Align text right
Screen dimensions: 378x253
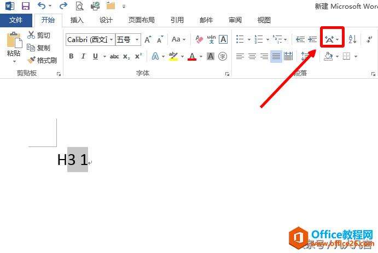(264, 56)
